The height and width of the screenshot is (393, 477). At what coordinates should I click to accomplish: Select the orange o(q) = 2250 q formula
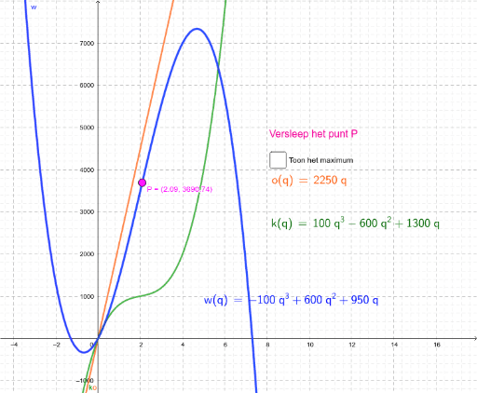(x=308, y=180)
